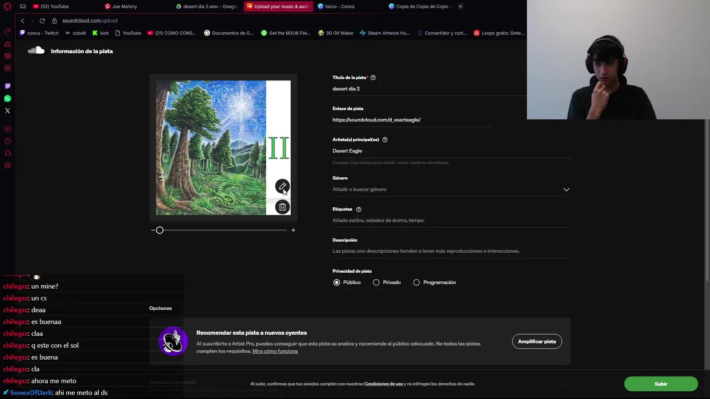Open the GX Control speedometer sidebar icon
Screen dimensions: 710x399
point(7,32)
